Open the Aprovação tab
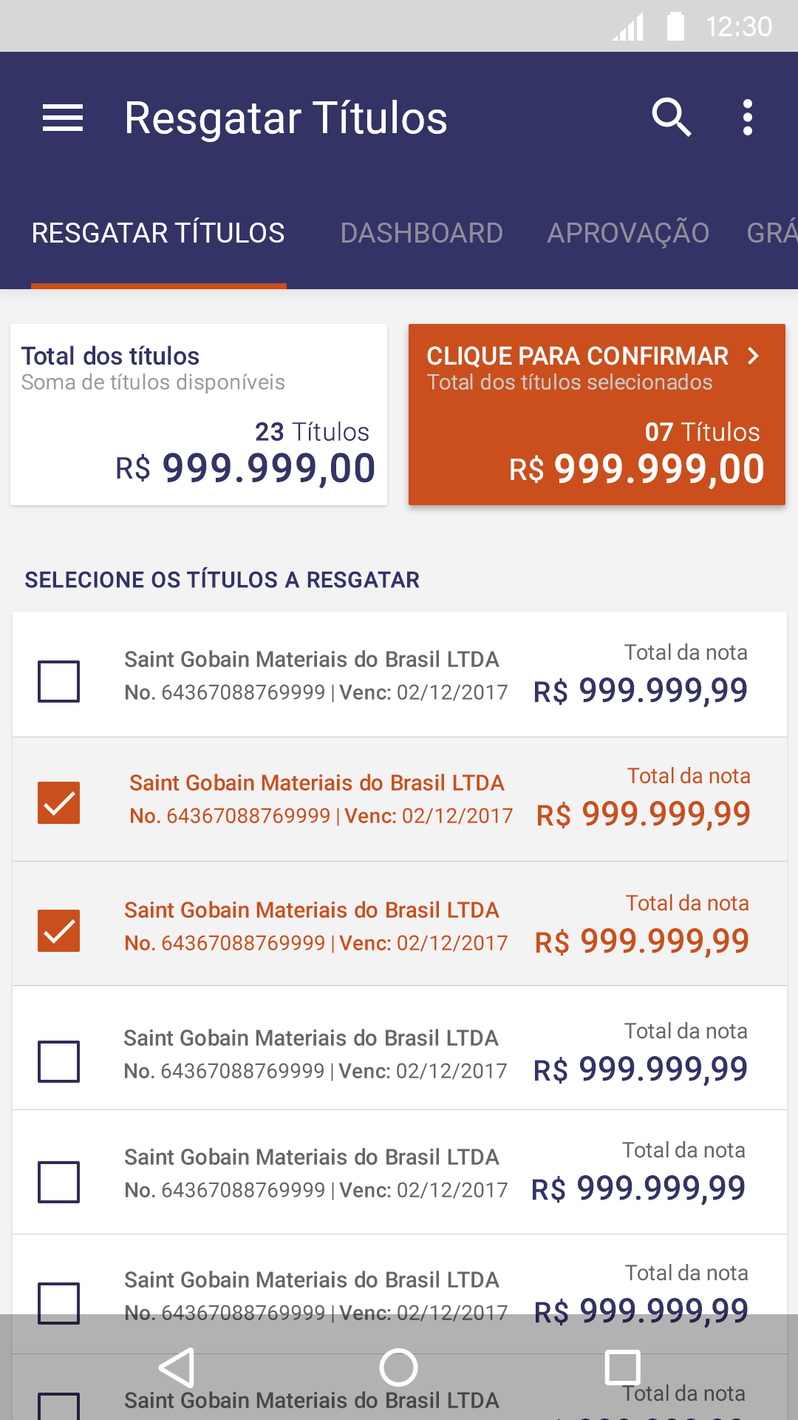This screenshot has height=1420, width=798. pyautogui.click(x=628, y=233)
